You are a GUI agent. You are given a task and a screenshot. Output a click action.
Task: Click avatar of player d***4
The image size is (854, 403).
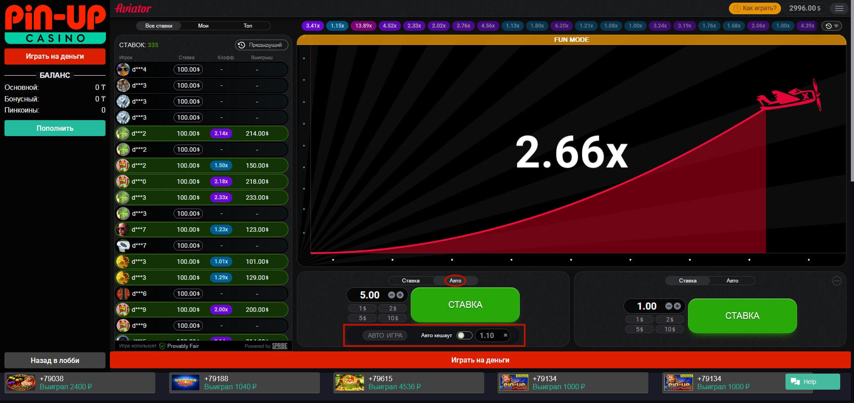coord(123,69)
